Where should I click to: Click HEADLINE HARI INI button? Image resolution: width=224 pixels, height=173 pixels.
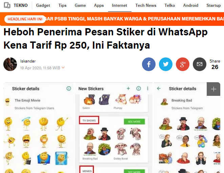pos(25,19)
